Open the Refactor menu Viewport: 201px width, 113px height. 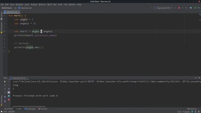(x=42, y=4)
